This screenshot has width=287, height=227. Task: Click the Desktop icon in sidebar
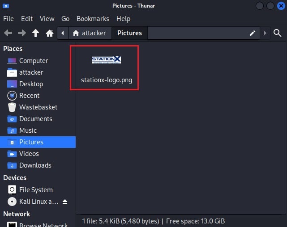coord(12,84)
